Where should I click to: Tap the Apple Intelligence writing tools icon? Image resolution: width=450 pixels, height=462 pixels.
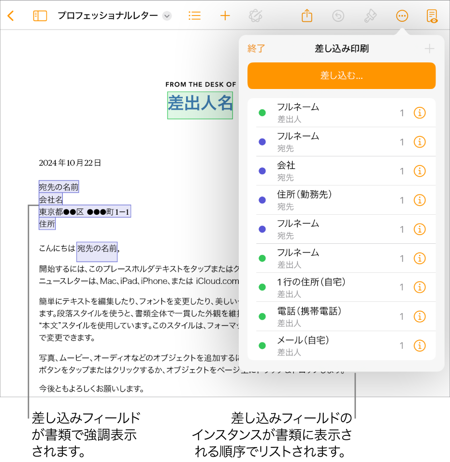tap(256, 16)
